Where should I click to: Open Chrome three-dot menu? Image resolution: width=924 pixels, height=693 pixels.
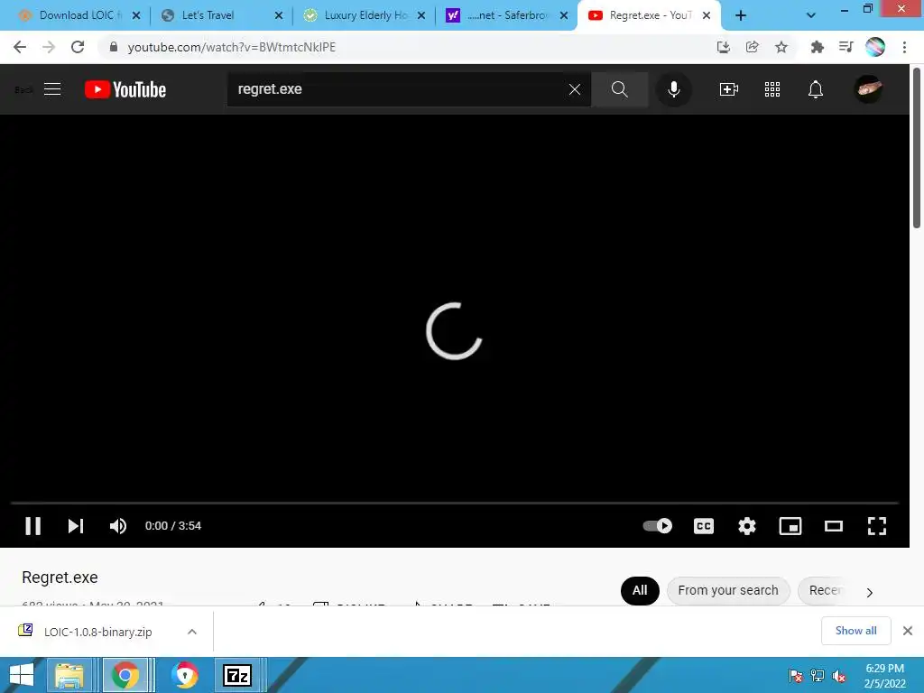904,47
